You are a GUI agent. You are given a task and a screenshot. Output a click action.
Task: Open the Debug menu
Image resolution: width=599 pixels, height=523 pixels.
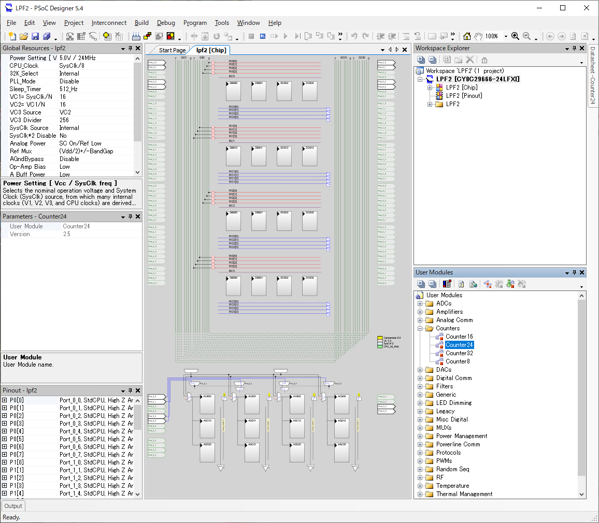(x=166, y=23)
